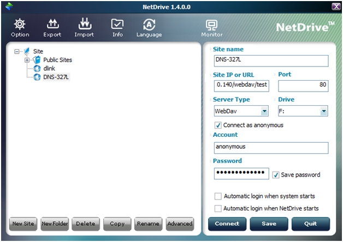343x242 pixels.
Task: Select DNS-327L in the site tree
Action: (x=56, y=77)
